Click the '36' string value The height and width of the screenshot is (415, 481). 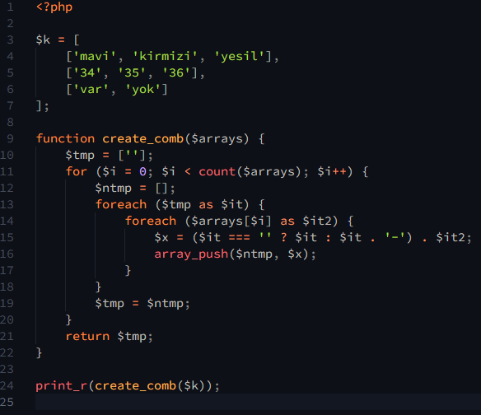176,73
